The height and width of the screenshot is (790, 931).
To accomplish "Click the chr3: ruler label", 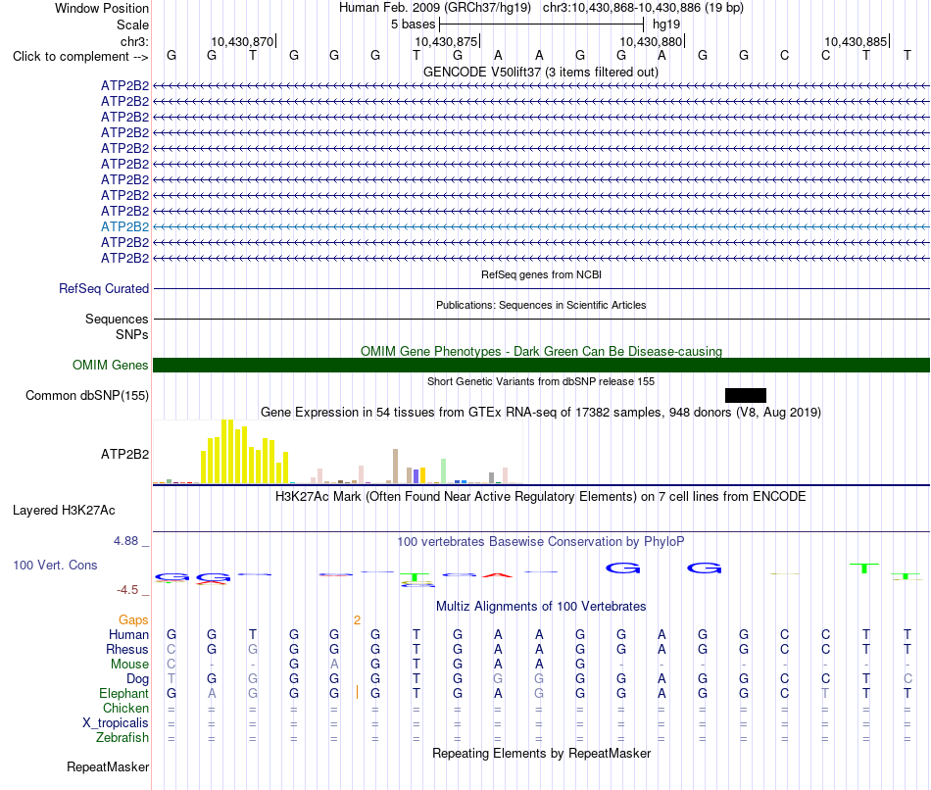I will click(134, 41).
